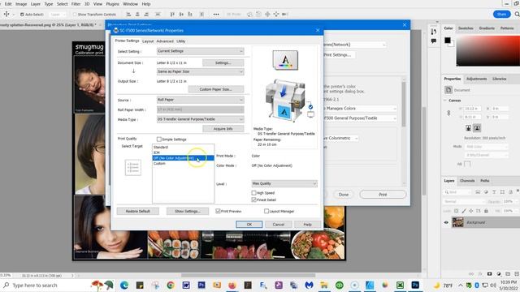The image size is (520, 292).
Task: Open the History panel icon
Action: click(x=433, y=32)
